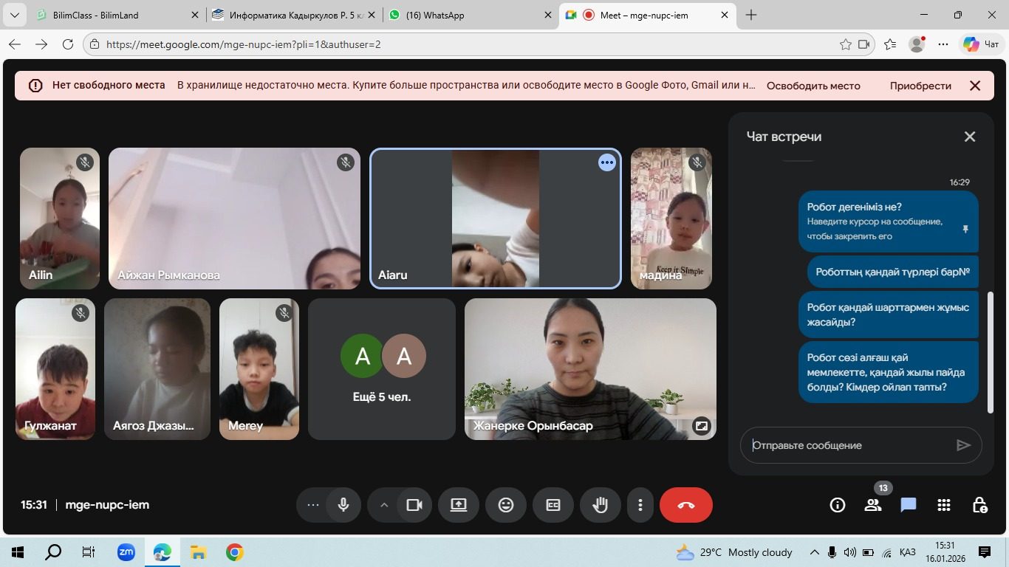Open the activities grid icon
1009x567 pixels.
tap(943, 505)
